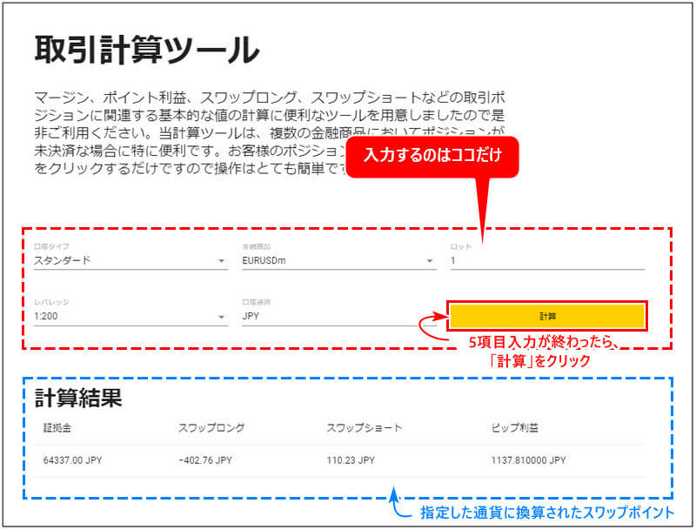
Task: Click the swap short value 110.23 JPY
Action: (351, 460)
